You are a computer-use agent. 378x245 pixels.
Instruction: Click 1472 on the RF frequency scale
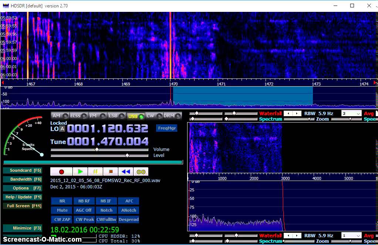269,84
